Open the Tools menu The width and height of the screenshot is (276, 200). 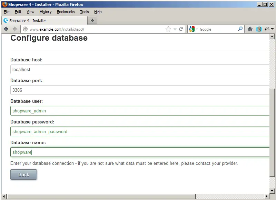click(85, 12)
